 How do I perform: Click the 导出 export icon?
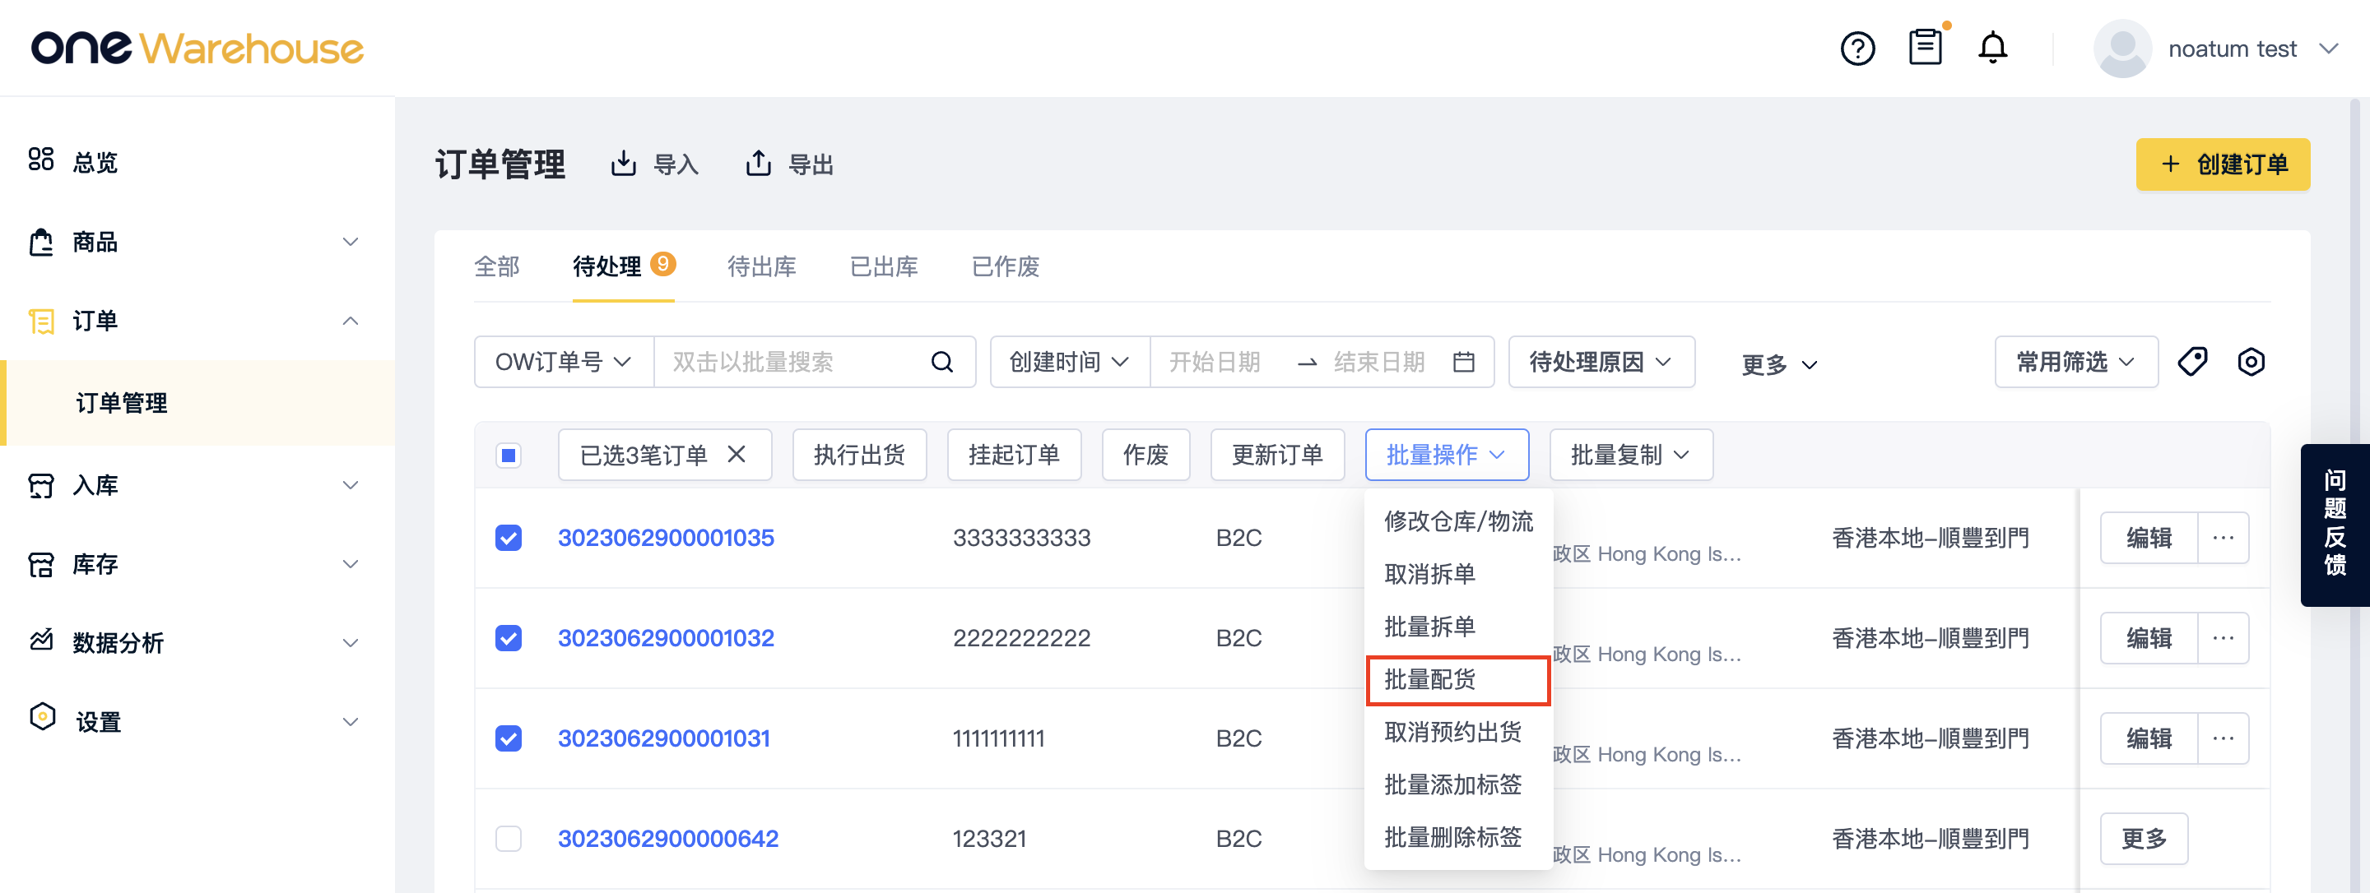pos(757,164)
